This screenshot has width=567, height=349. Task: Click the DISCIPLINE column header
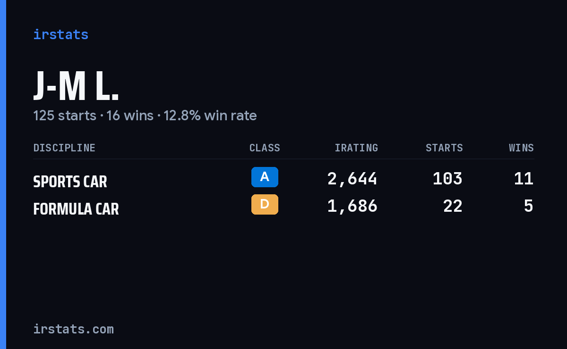coord(64,148)
